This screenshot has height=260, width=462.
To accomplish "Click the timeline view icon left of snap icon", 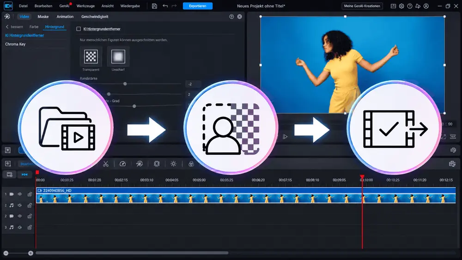I will click(9, 175).
